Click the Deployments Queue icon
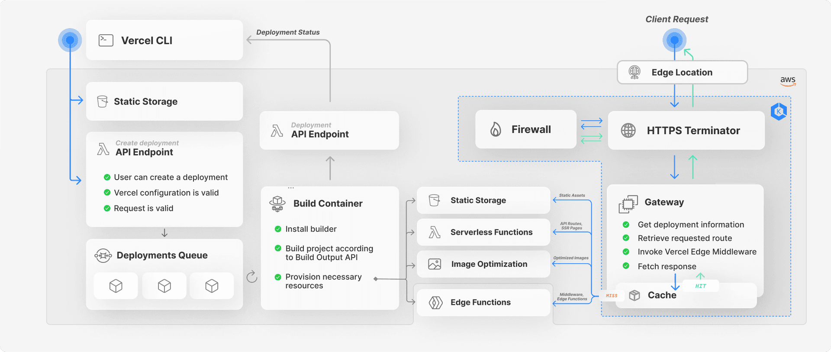The height and width of the screenshot is (352, 831). (x=103, y=255)
